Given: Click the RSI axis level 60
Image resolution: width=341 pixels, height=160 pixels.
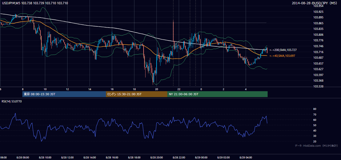Looking at the screenshot, I should [x=315, y=120].
